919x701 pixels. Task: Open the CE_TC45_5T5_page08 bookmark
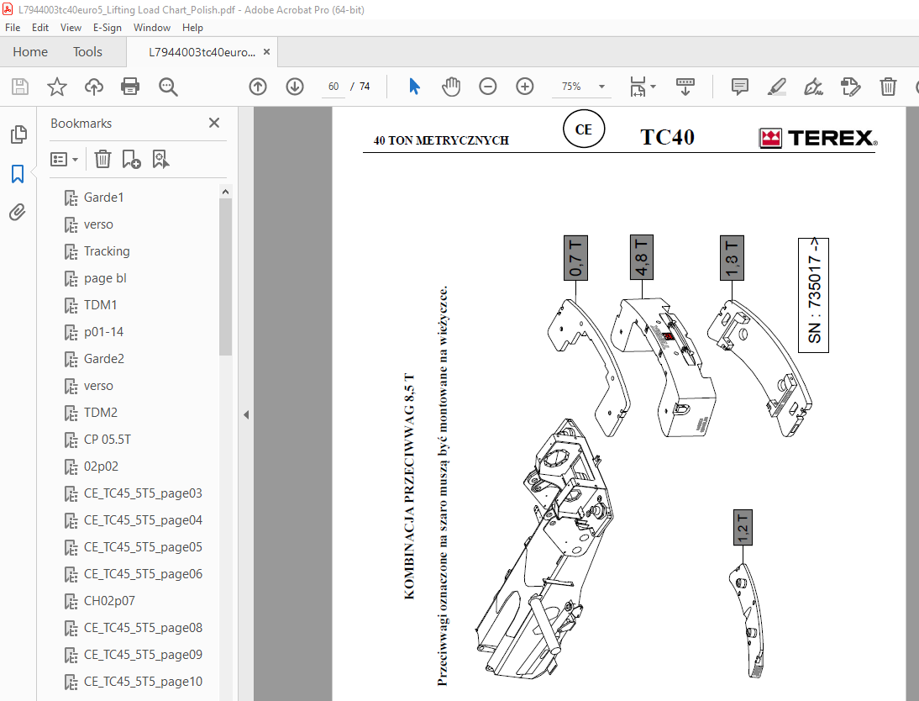click(x=143, y=628)
